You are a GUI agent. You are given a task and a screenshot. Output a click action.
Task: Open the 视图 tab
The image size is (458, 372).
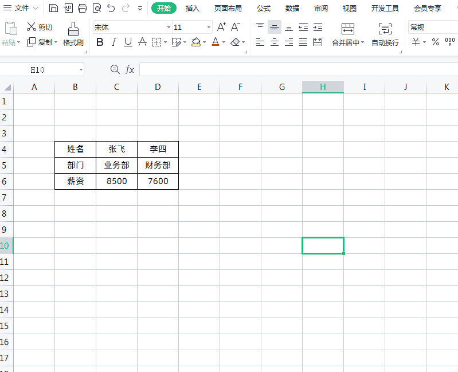(350, 8)
